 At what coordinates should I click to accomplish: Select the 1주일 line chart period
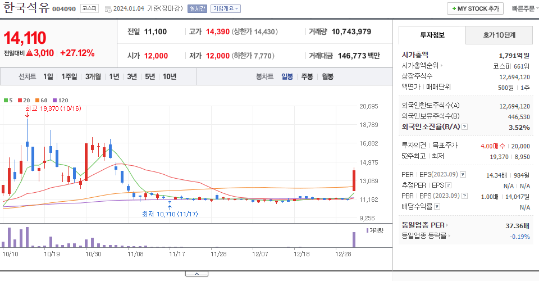69,76
